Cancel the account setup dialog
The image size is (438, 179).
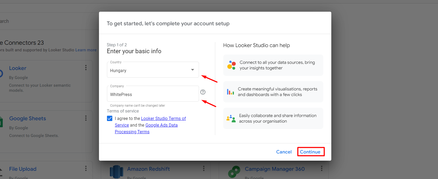pyautogui.click(x=284, y=152)
